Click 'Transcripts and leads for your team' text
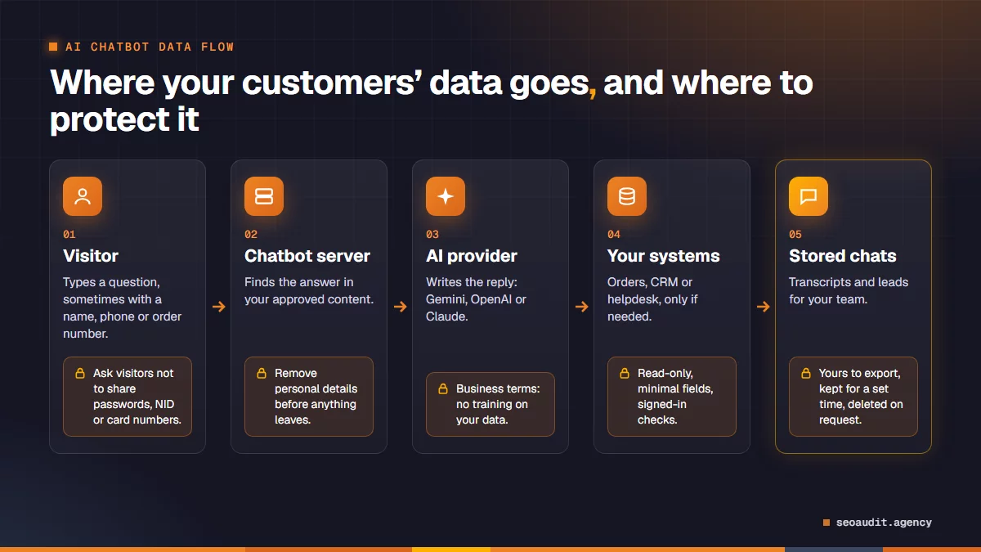 [x=849, y=290]
